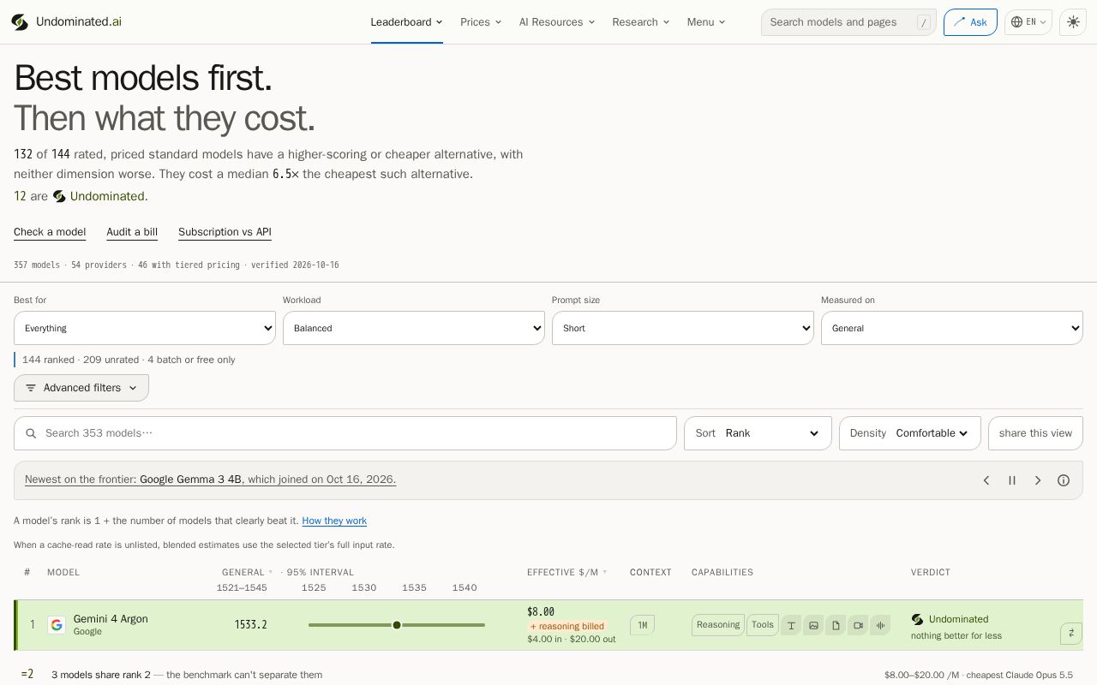Open the Menu dropdown in the navbar

[706, 22]
